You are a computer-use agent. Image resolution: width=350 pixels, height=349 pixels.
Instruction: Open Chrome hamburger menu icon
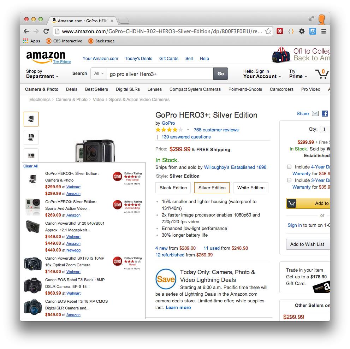[x=324, y=31]
